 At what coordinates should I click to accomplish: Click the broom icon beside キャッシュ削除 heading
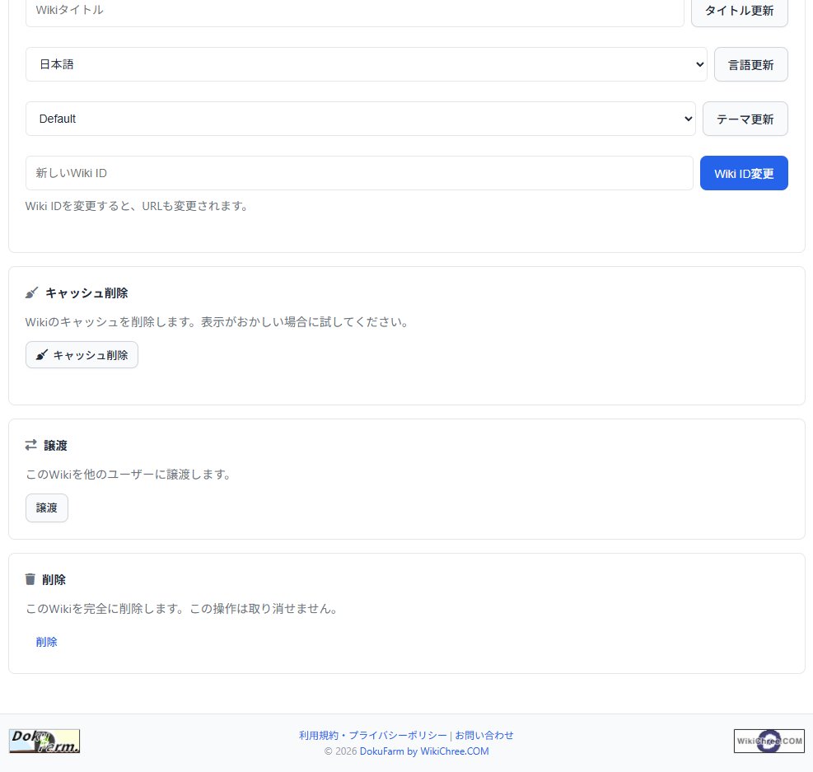point(31,293)
